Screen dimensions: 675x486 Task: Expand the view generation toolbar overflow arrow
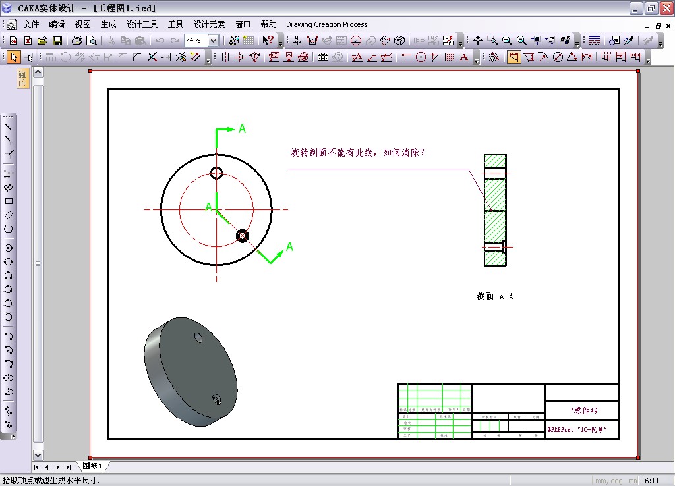point(460,41)
